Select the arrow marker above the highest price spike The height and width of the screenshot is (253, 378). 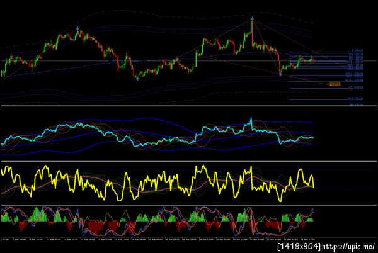pos(252,18)
